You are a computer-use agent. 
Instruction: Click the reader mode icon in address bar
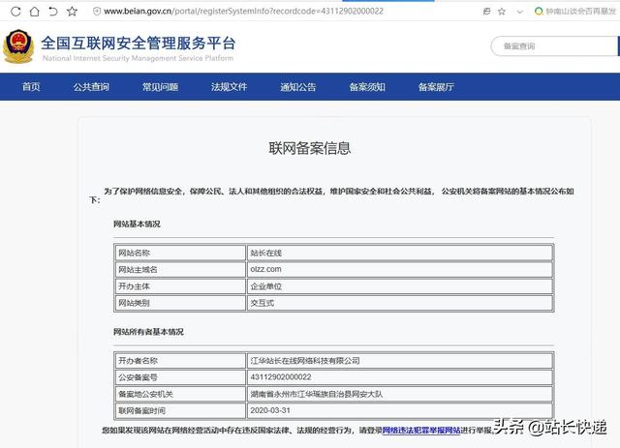[x=484, y=11]
